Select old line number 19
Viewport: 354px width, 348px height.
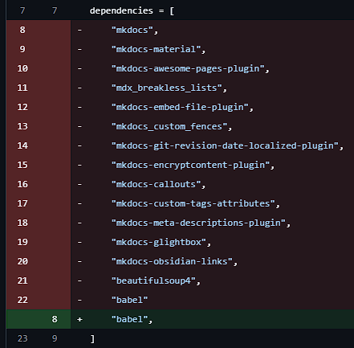pyautogui.click(x=22, y=242)
